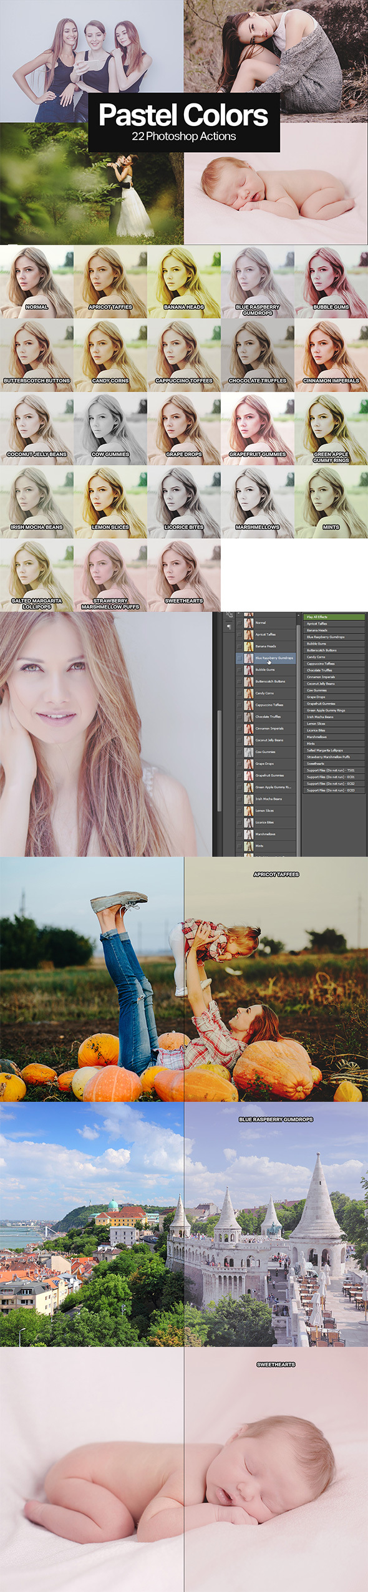This screenshot has height=1592, width=368.
Task: Run the Cow Gummies action button
Action: 334,690
